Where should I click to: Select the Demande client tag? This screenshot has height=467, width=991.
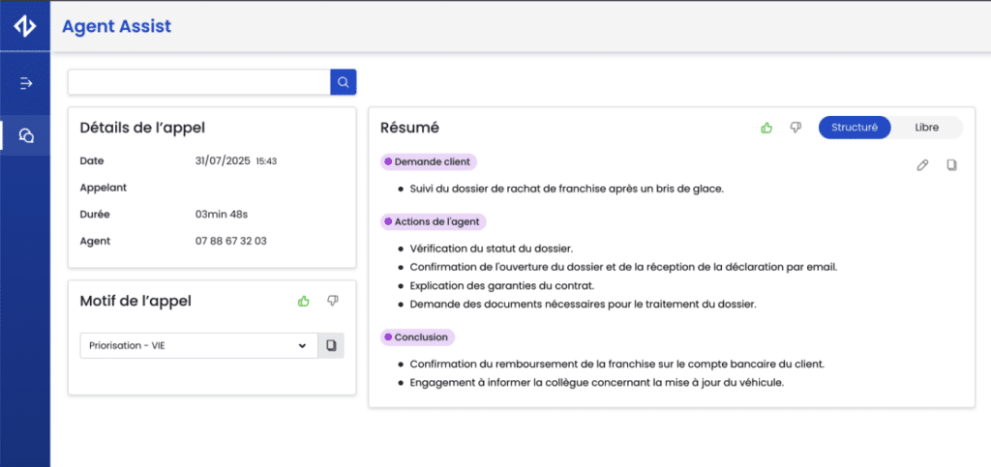[x=429, y=161]
